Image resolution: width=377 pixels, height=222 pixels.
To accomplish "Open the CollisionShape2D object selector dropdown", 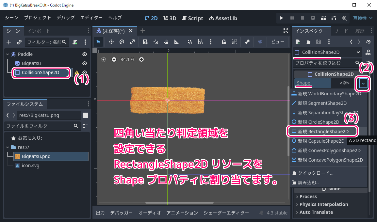I will [327, 52].
